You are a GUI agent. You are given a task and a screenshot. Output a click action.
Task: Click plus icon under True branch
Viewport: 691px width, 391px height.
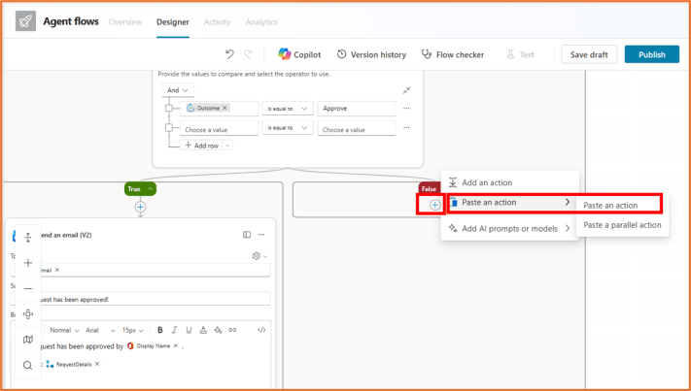coord(141,207)
